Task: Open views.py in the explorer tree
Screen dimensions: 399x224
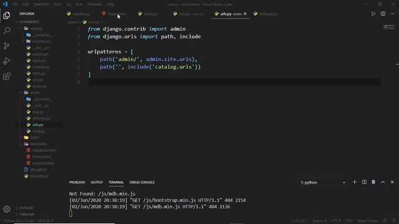Action: tap(39, 86)
